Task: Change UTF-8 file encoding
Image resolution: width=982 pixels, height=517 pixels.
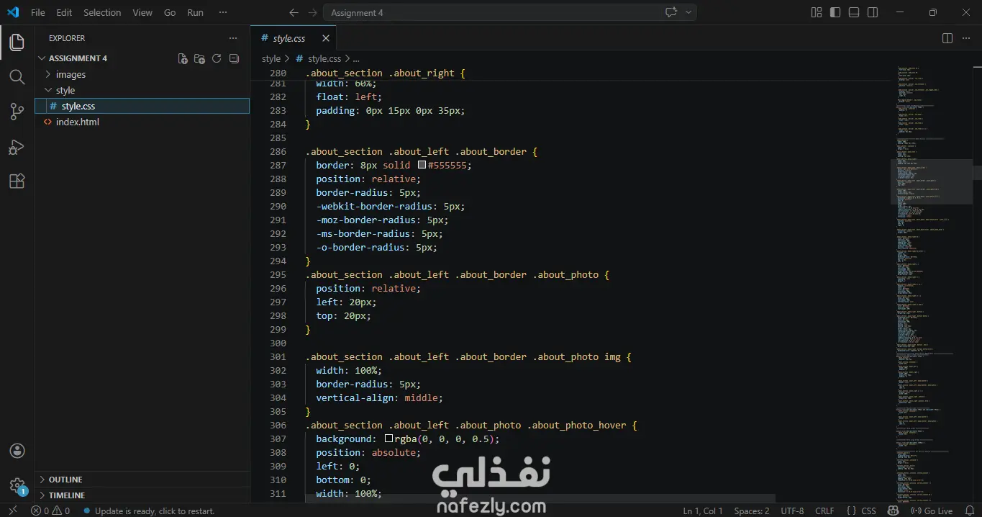Action: (x=792, y=511)
